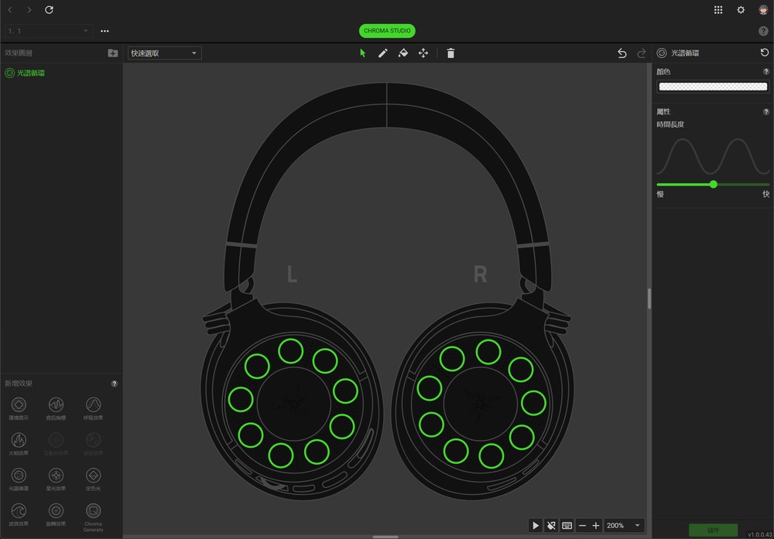Open the profile selector dropdown "1. 1"
Viewport: 774px width, 539px height.
point(48,31)
